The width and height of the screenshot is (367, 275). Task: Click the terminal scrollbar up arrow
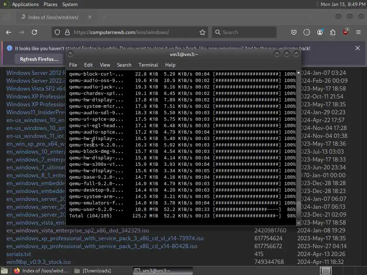[299, 73]
